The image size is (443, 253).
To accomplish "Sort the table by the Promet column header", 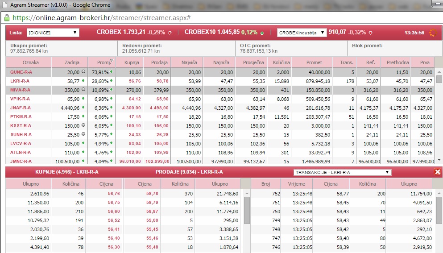I will click(314, 63).
